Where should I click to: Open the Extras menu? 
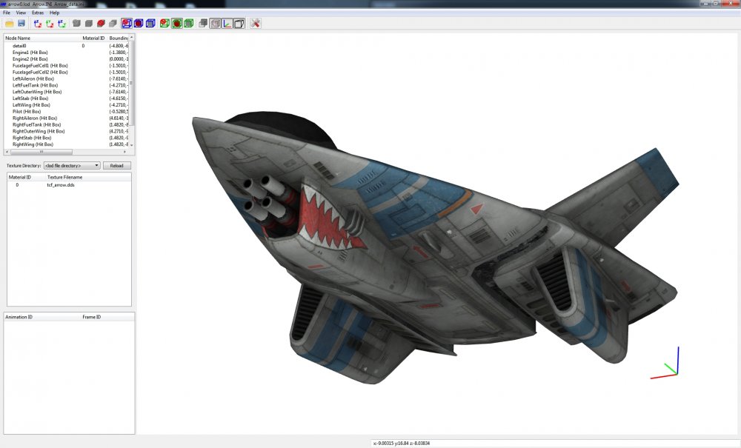[x=38, y=13]
